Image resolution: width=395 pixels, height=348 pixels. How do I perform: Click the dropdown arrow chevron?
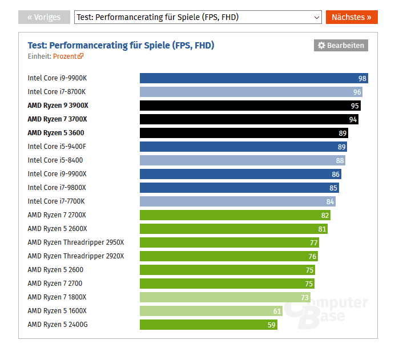[x=317, y=18]
